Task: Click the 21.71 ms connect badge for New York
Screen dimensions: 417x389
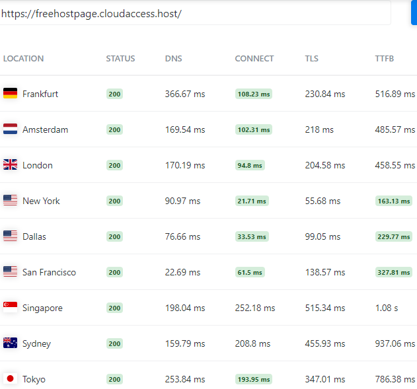Action: 252,201
